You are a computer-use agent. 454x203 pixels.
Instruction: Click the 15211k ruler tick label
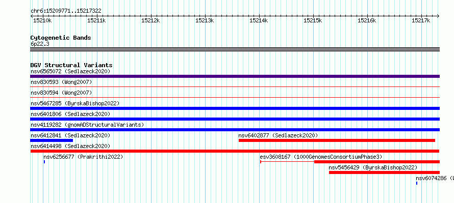coord(96,20)
